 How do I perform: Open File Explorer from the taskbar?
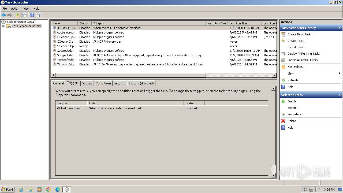click(30, 190)
